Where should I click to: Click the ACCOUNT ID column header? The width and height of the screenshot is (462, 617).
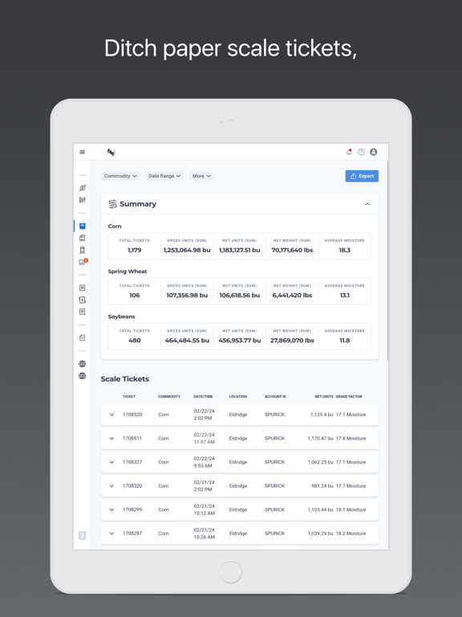point(275,397)
